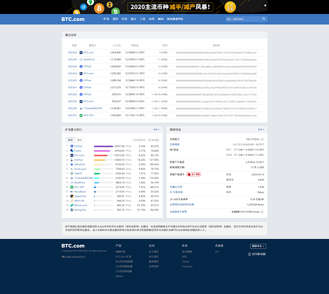The image size is (329, 294).
Task: Click the red 进入专题 button
Action: tap(194, 174)
